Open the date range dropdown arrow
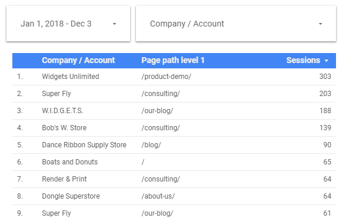 [114, 24]
